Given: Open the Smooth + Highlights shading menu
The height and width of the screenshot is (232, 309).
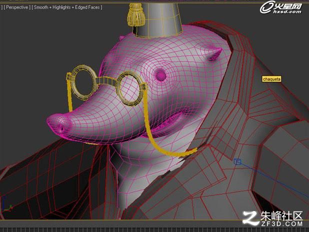Looking at the screenshot, I should coord(67,7).
